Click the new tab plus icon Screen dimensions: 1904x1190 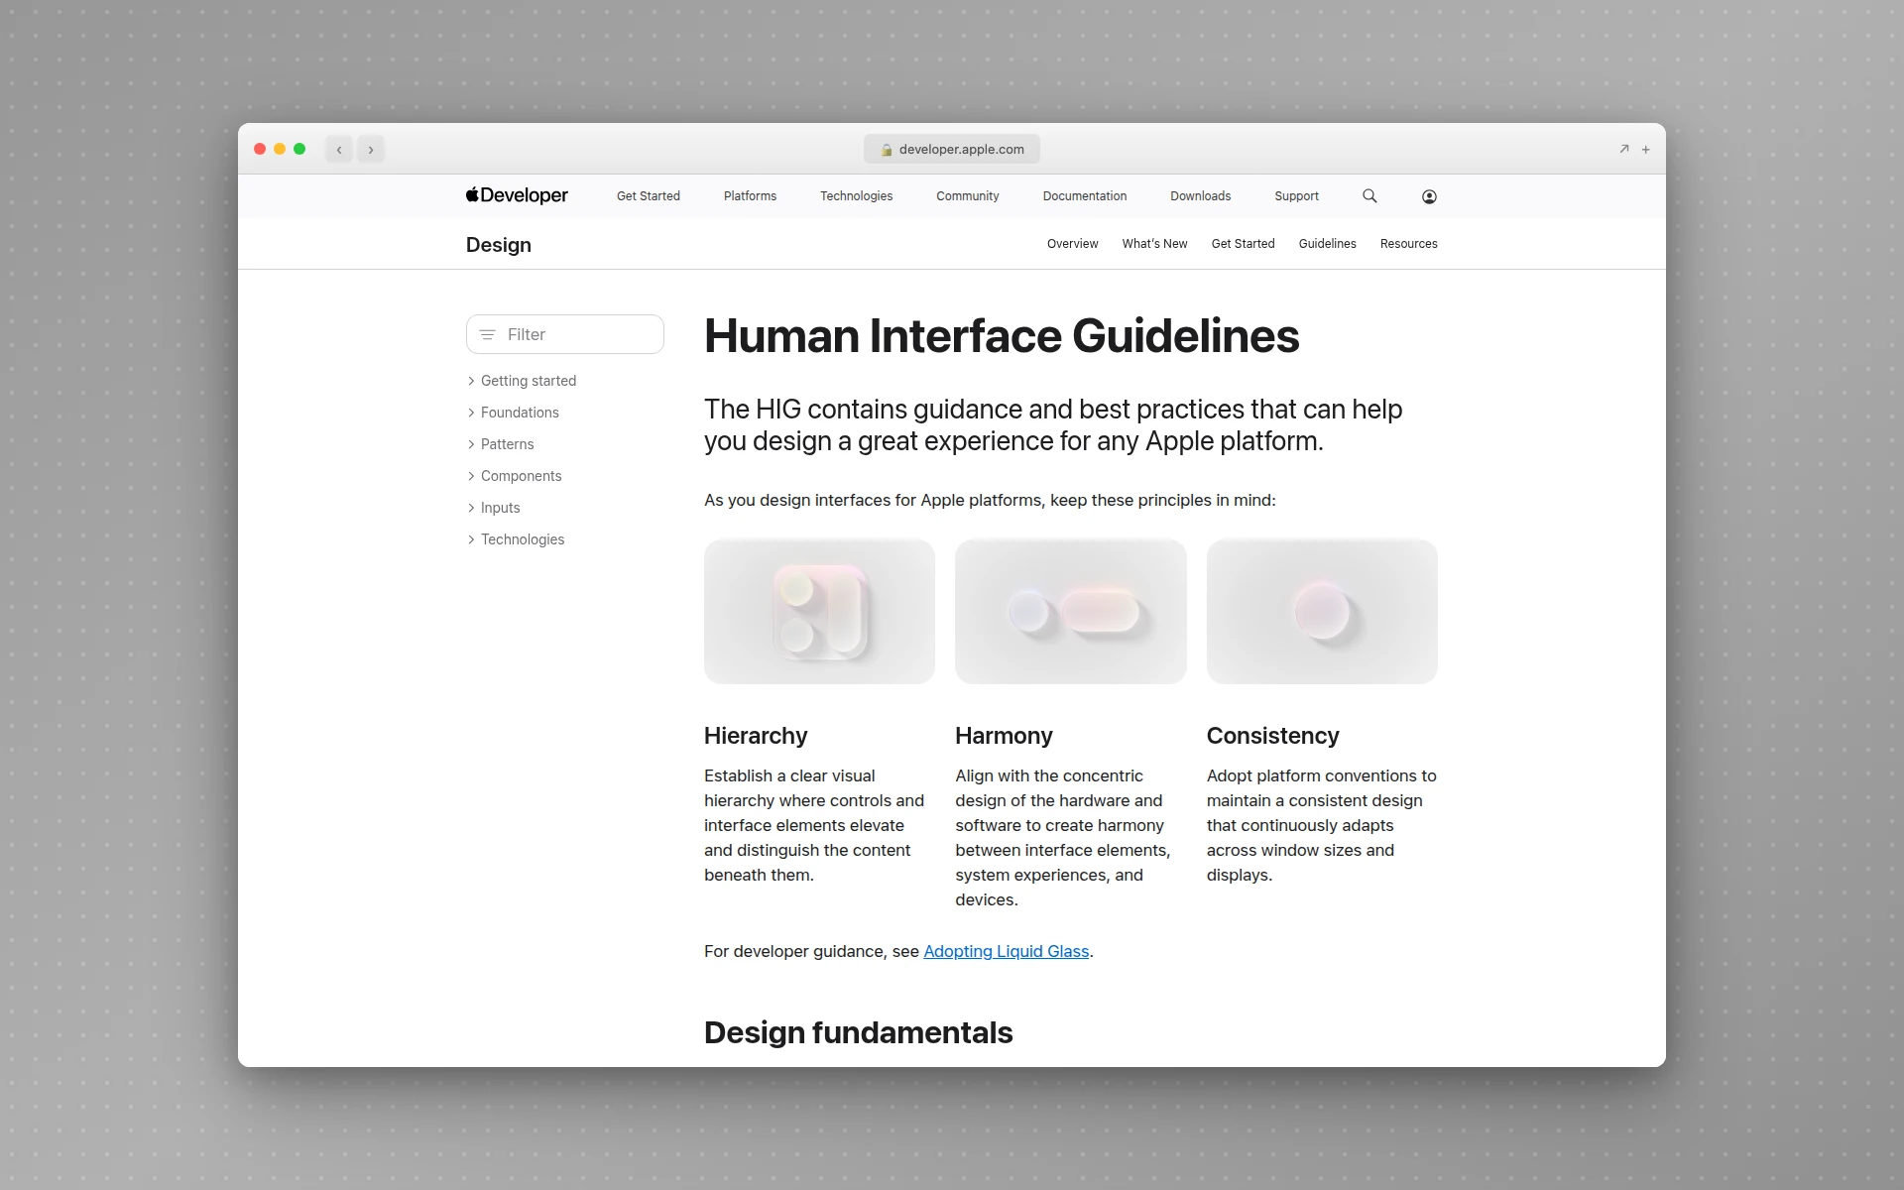1645,149
